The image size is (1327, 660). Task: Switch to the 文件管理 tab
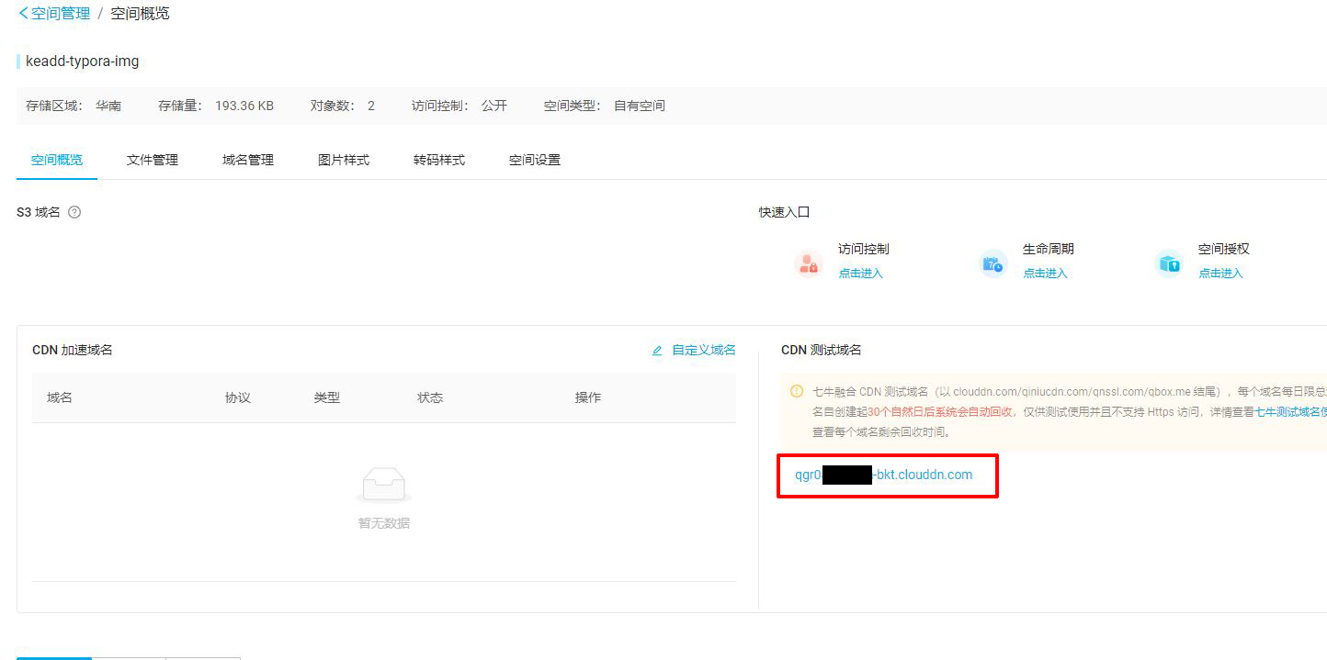153,160
